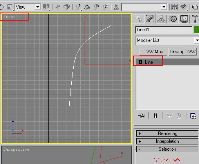
Task: Expand the Interpolation rollout
Action: [x=167, y=141]
